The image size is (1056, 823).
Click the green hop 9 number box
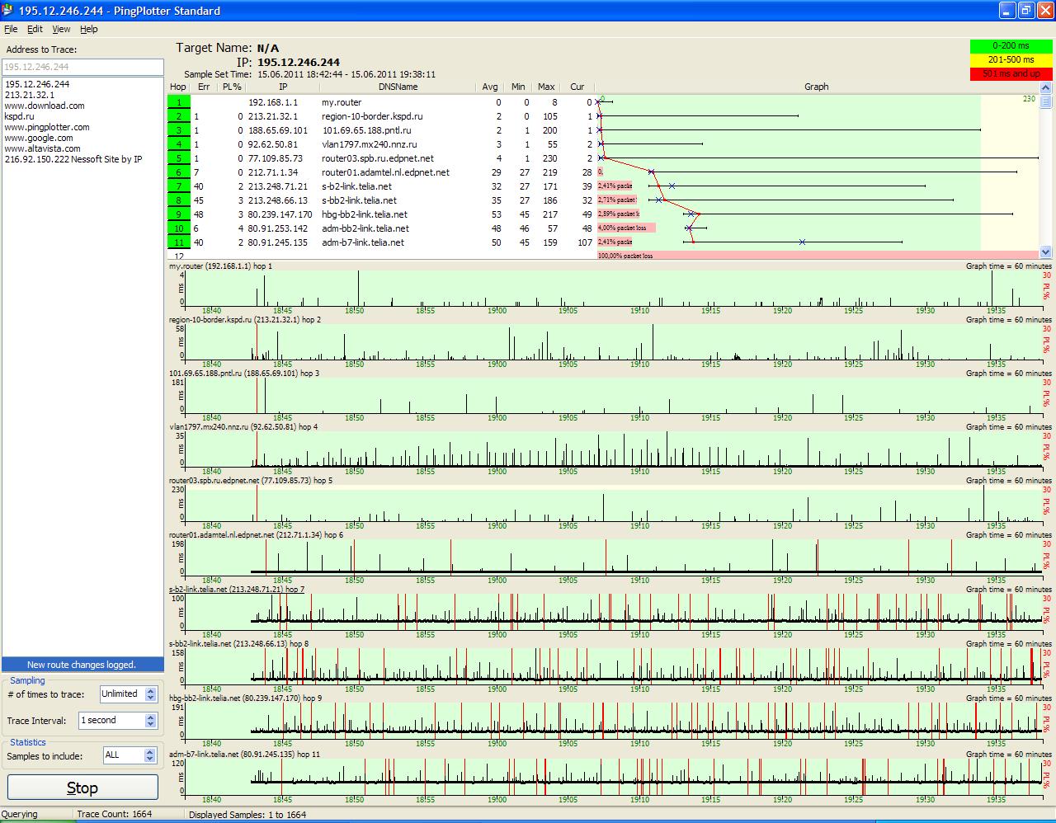[x=179, y=214]
